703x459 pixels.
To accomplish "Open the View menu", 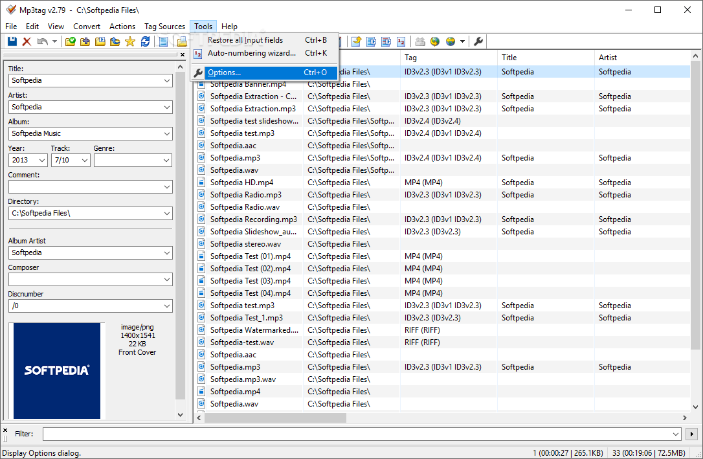I will coord(56,27).
